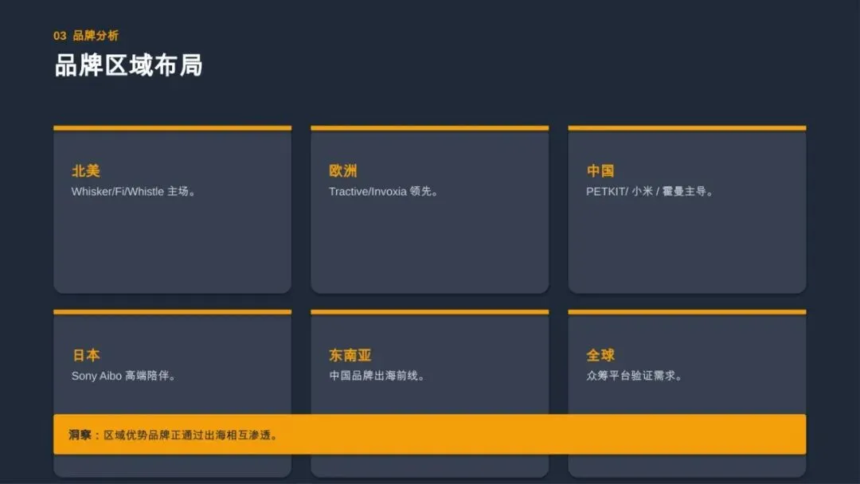Click the text Sony Aibo 高端陪伴。
Viewport: 860px width, 484px height.
[x=123, y=376]
